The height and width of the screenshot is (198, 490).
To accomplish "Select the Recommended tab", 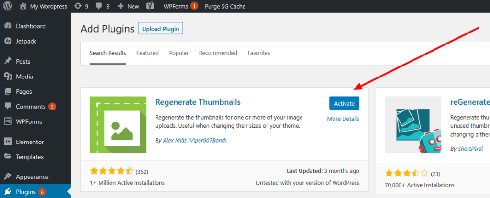I will click(218, 53).
